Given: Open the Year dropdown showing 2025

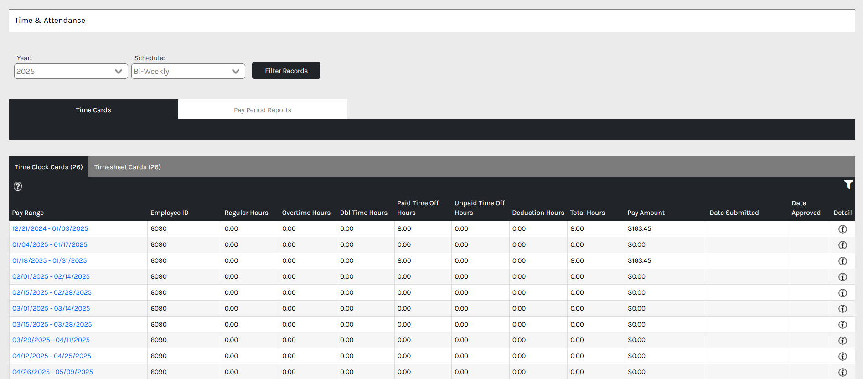Looking at the screenshot, I should pos(71,71).
